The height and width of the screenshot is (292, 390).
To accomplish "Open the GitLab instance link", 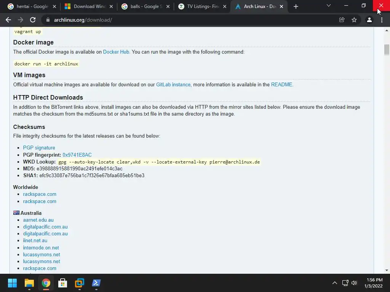I will 173,85.
